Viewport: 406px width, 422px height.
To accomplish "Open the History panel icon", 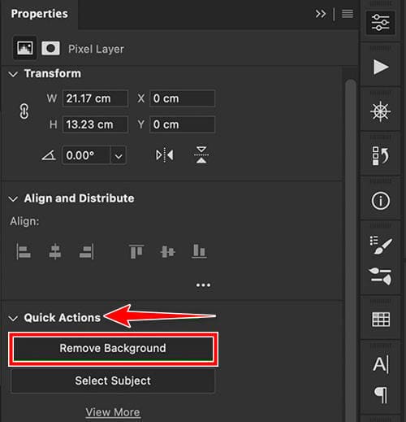I will point(380,156).
